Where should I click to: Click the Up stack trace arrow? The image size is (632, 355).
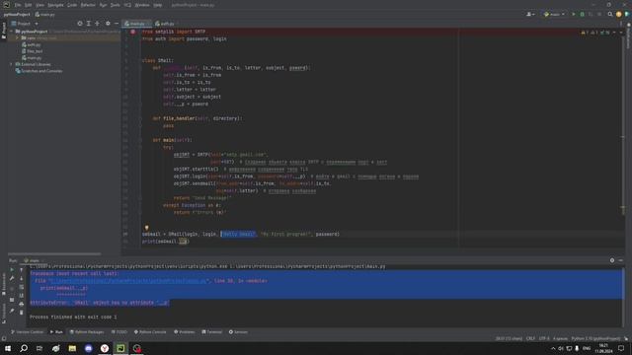click(x=22, y=270)
